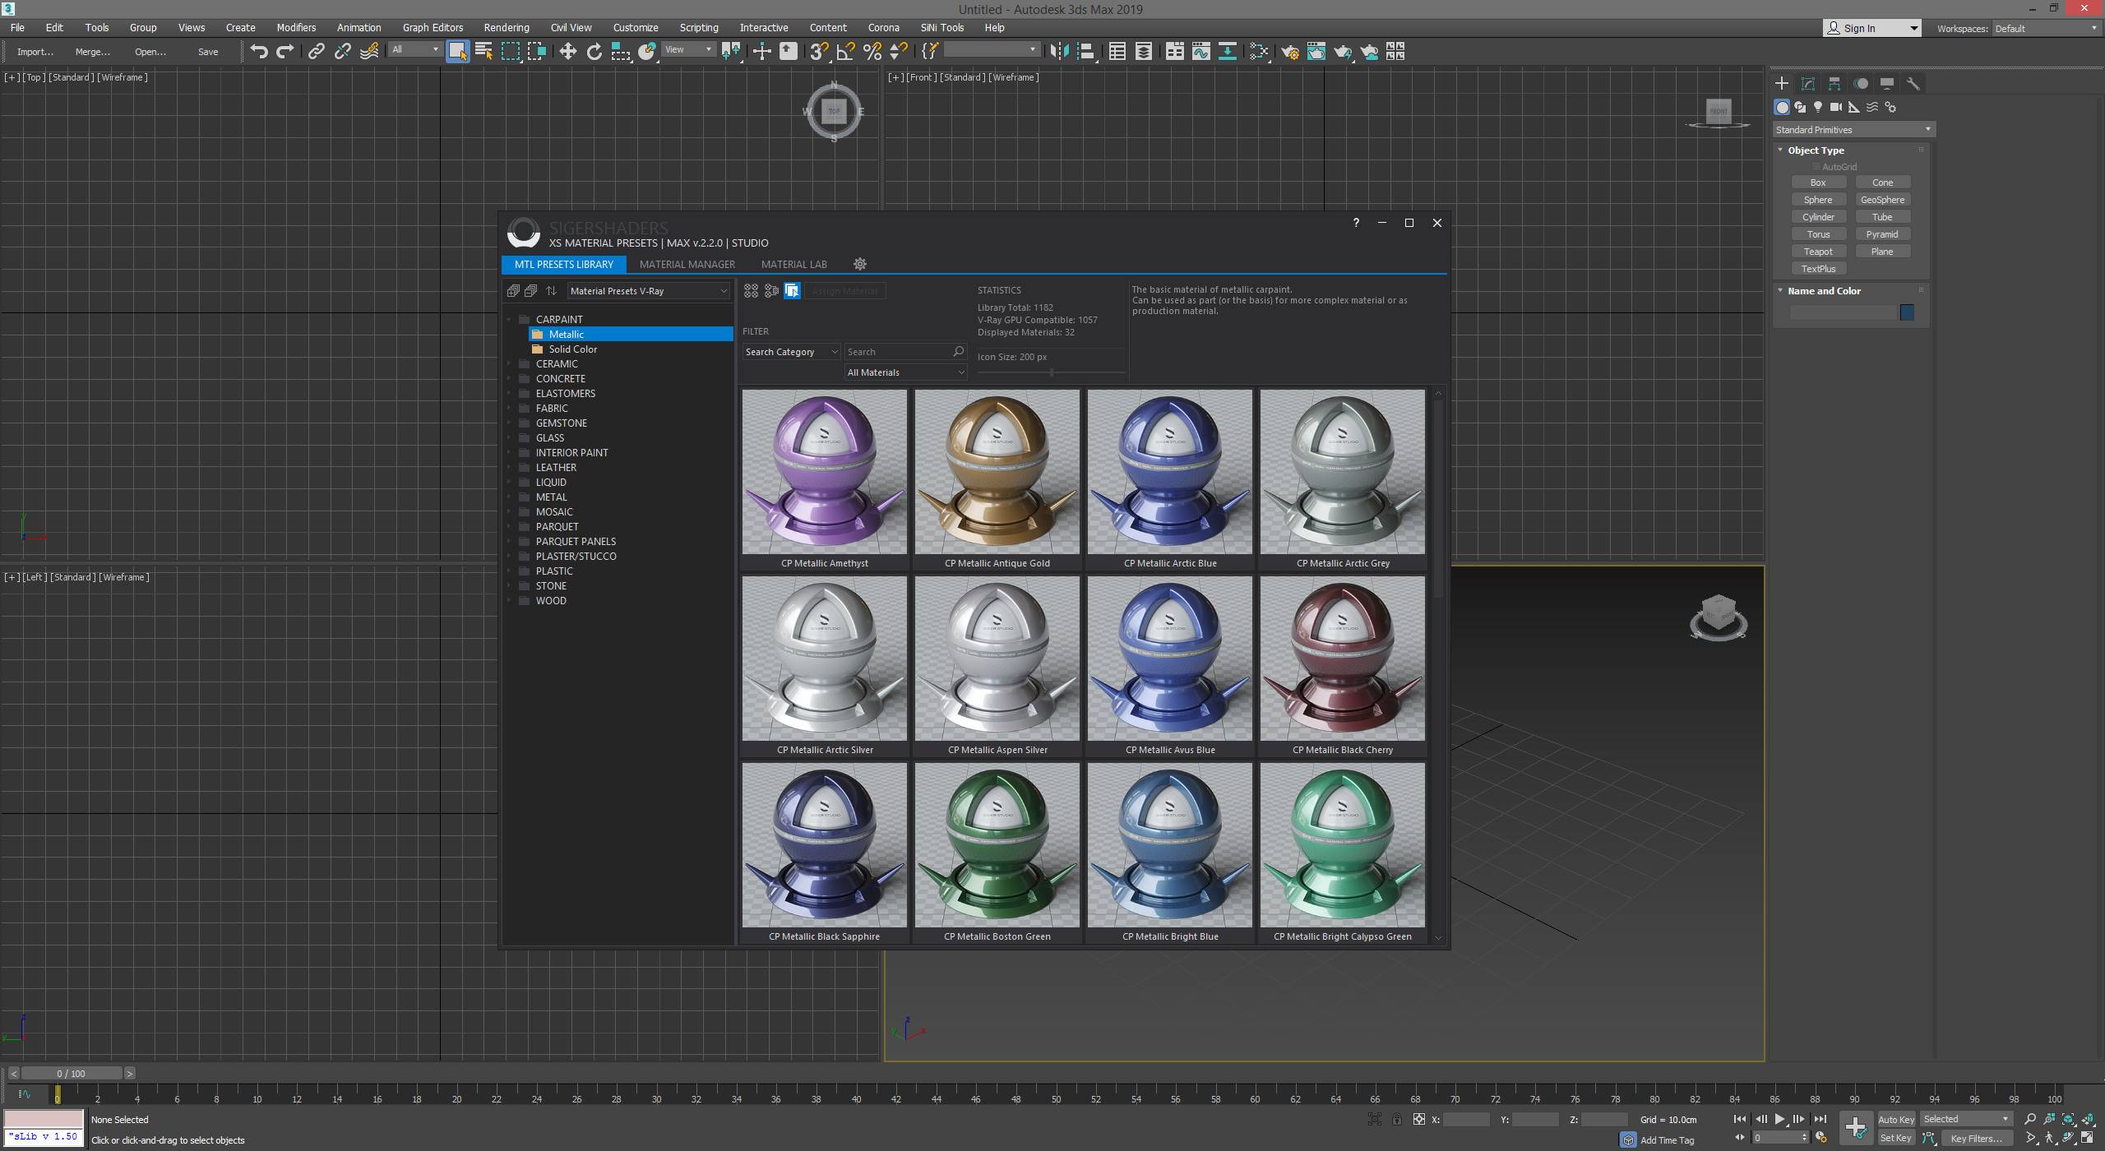Click the Align tool icon
Screen dimensions: 2105x1151
tap(1086, 52)
